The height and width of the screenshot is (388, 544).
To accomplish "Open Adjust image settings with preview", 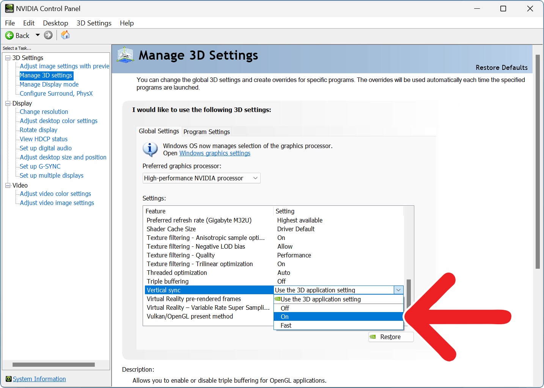I will (x=64, y=66).
